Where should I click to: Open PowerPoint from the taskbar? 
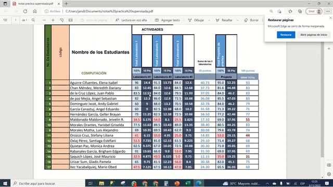tap(177, 183)
